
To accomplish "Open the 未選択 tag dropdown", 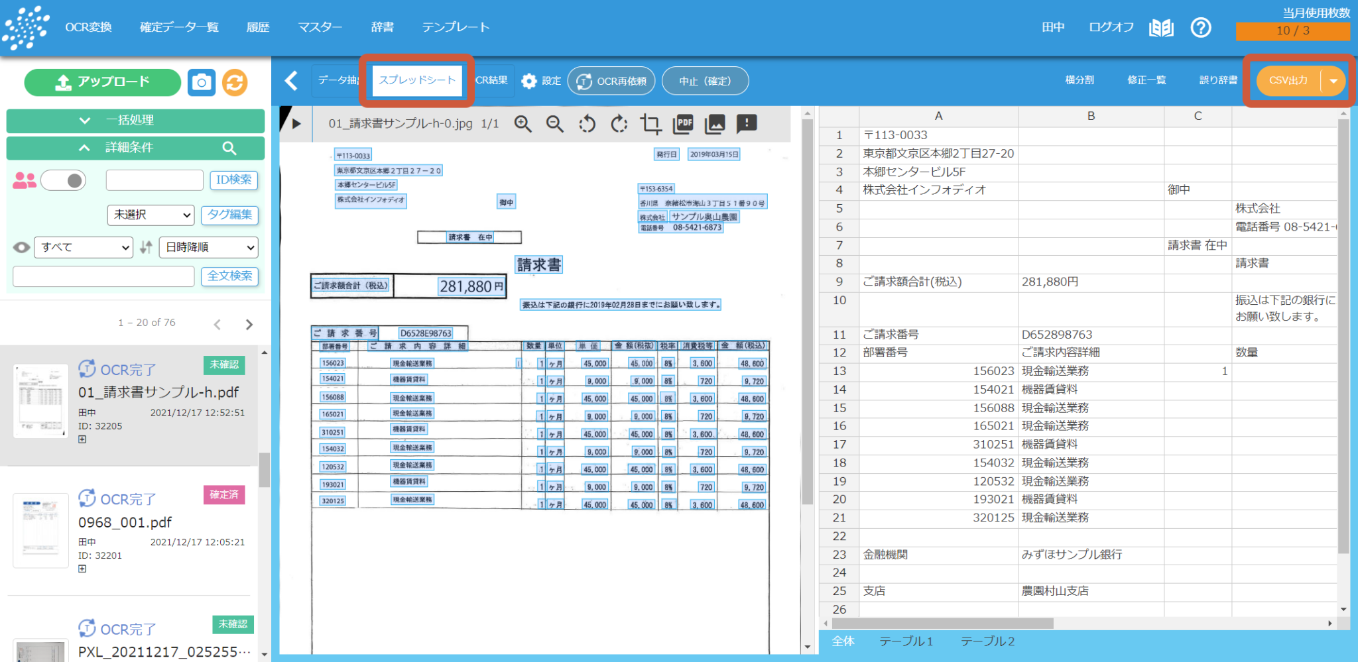I will (151, 215).
